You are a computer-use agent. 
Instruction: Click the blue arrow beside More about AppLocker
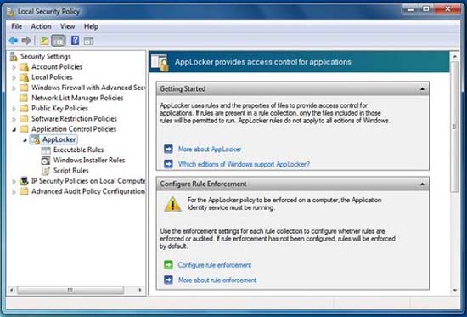coord(168,149)
